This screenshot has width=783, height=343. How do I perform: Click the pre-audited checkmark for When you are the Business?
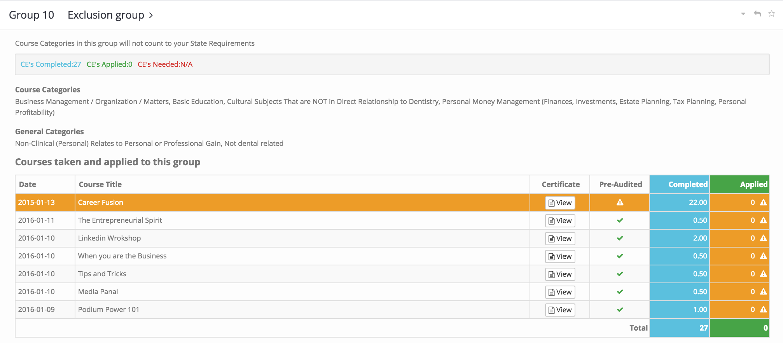pyautogui.click(x=620, y=256)
